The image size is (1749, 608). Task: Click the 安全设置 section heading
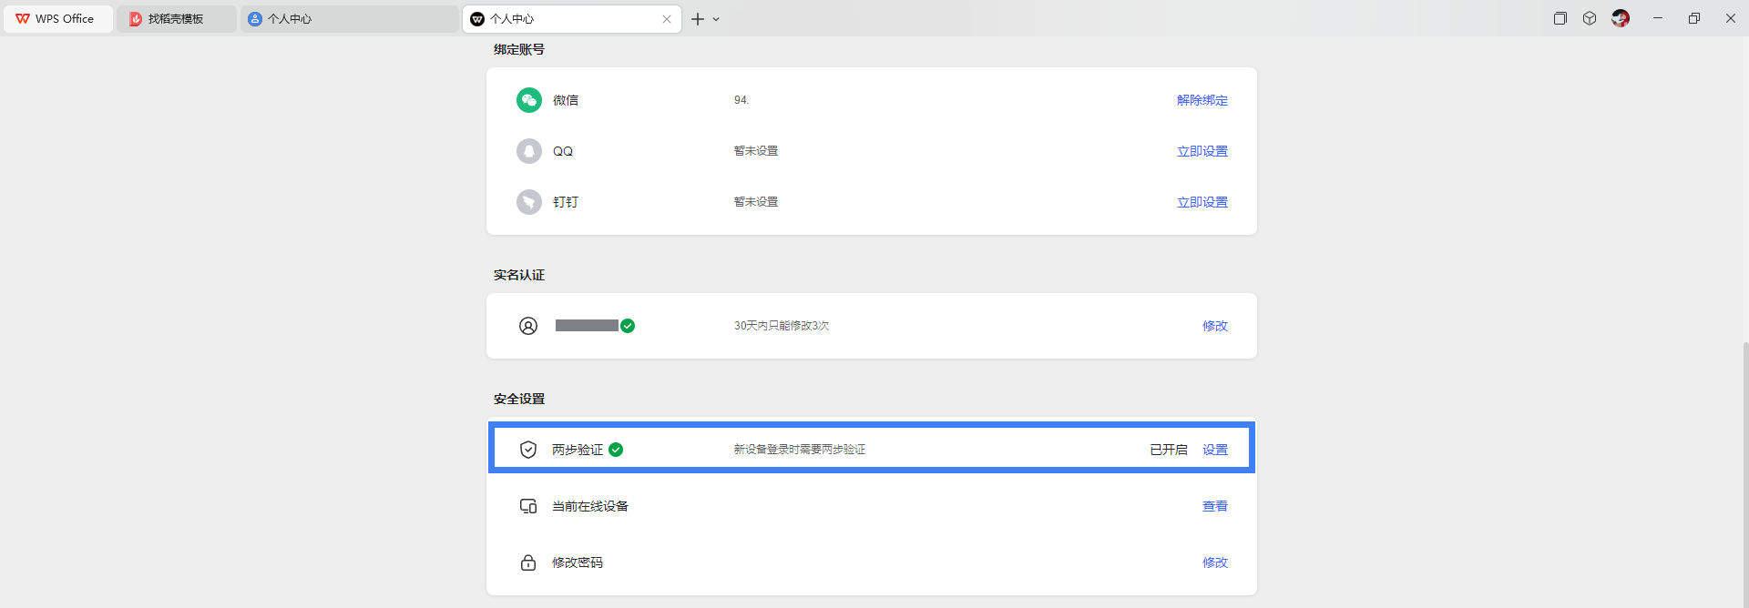point(519,399)
